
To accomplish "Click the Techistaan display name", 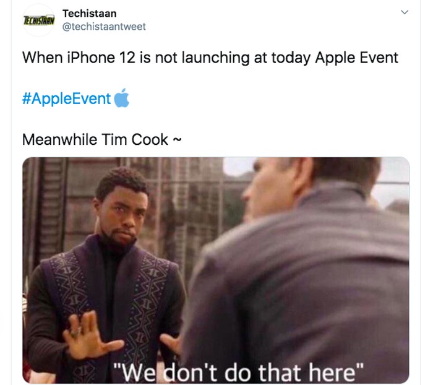I will [90, 13].
